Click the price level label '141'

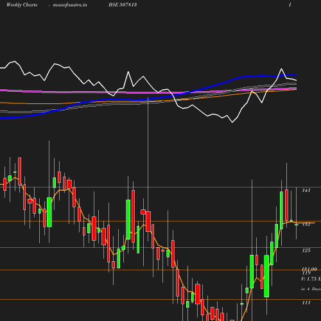pos(306,190)
